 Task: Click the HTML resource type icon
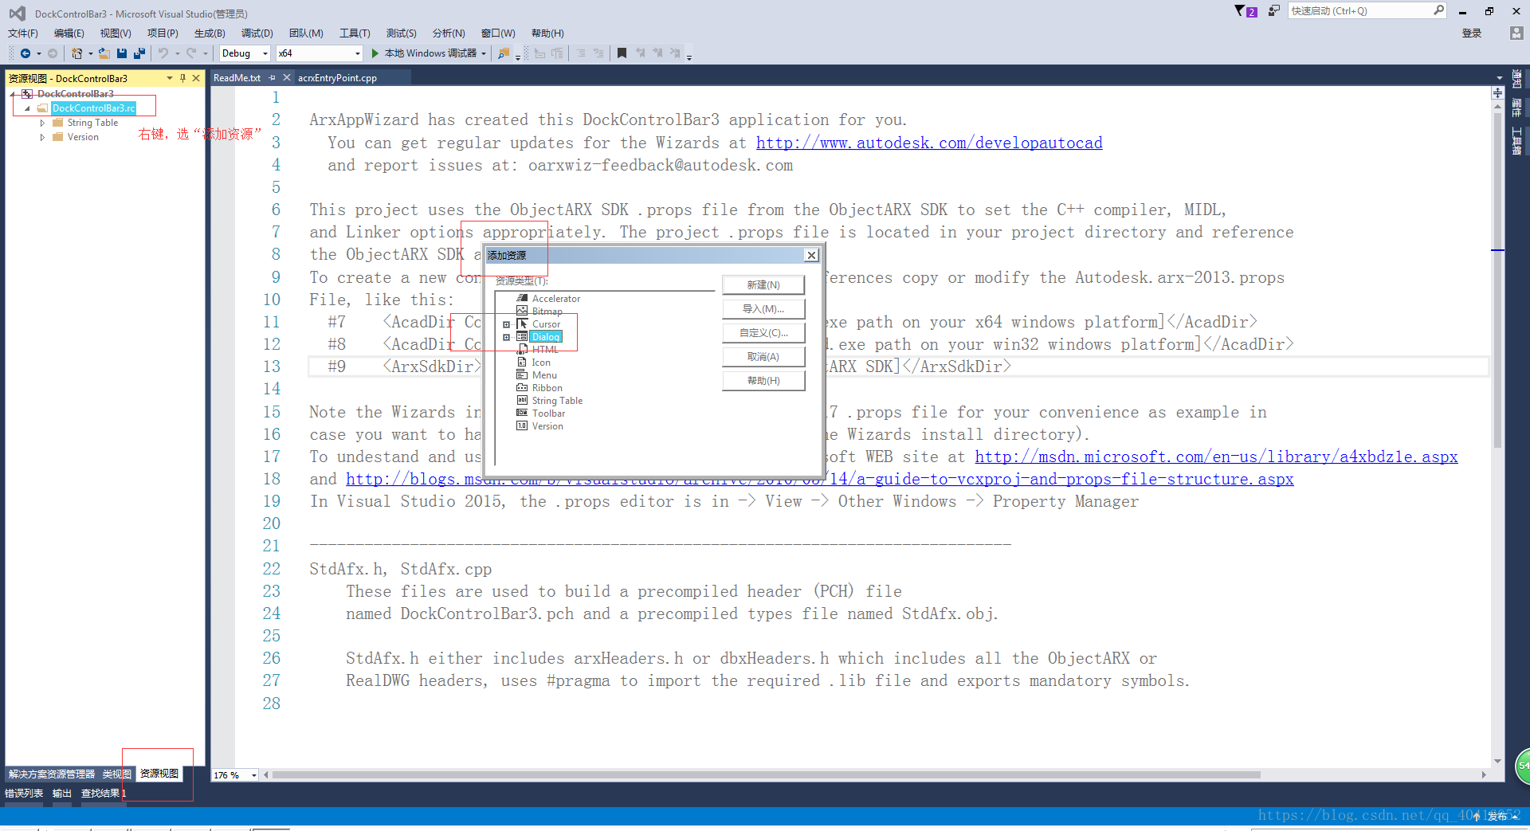522,349
